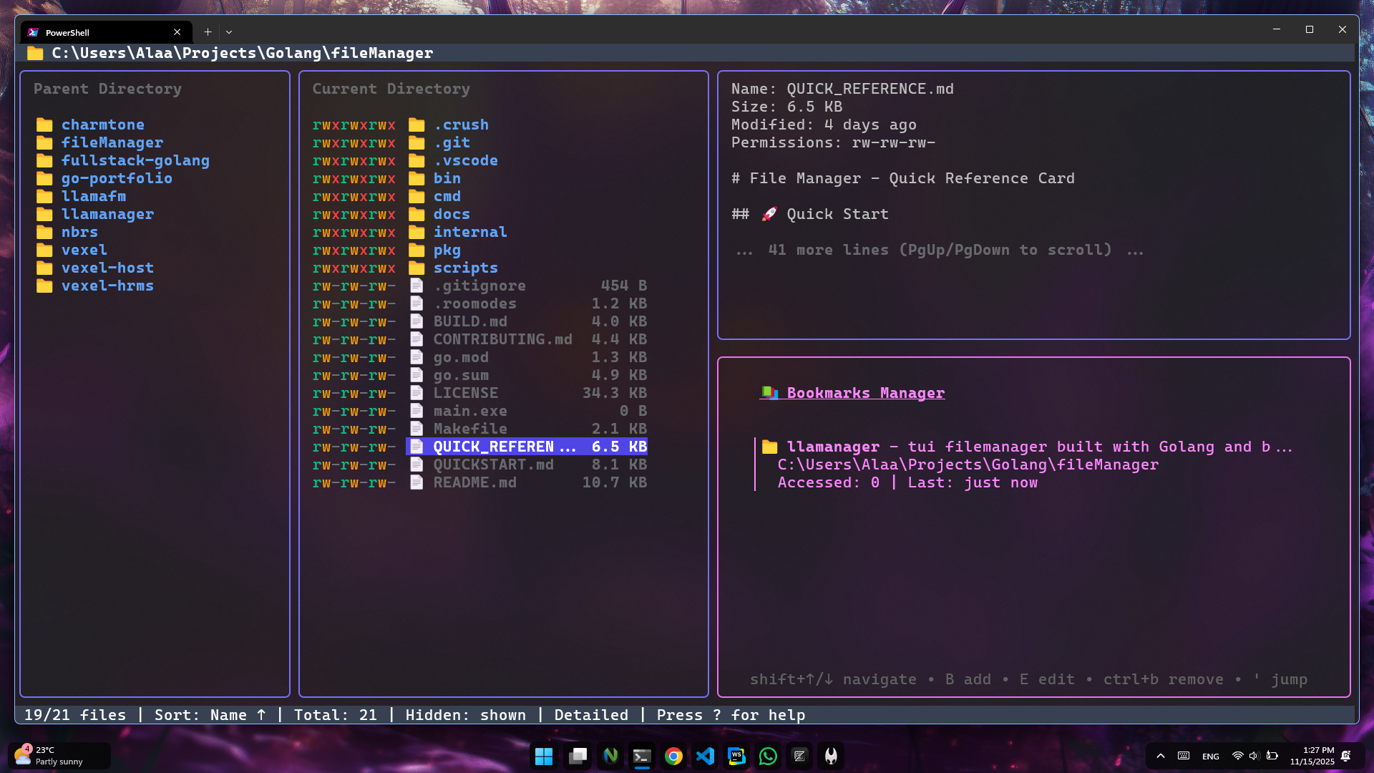Expand the system tray hidden icons chevron
This screenshot has width=1374, height=773.
[1161, 756]
